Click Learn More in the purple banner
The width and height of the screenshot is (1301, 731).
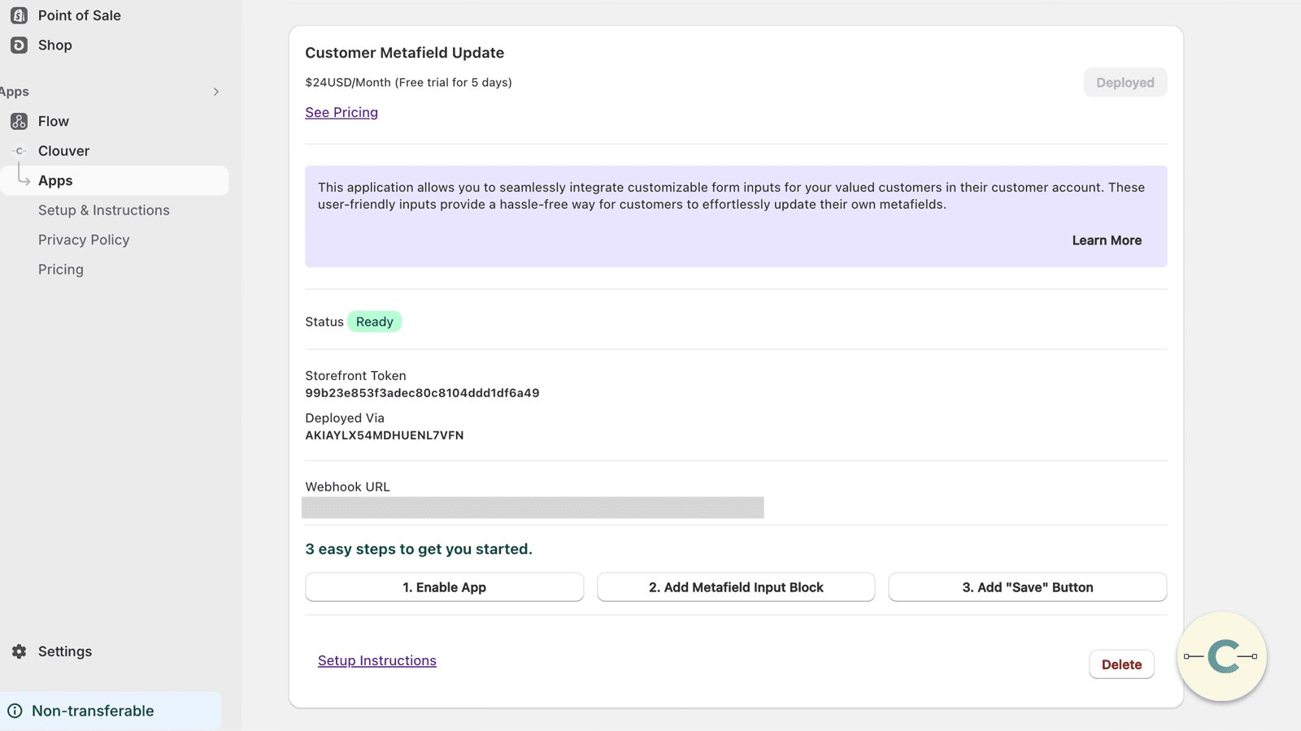(x=1107, y=240)
